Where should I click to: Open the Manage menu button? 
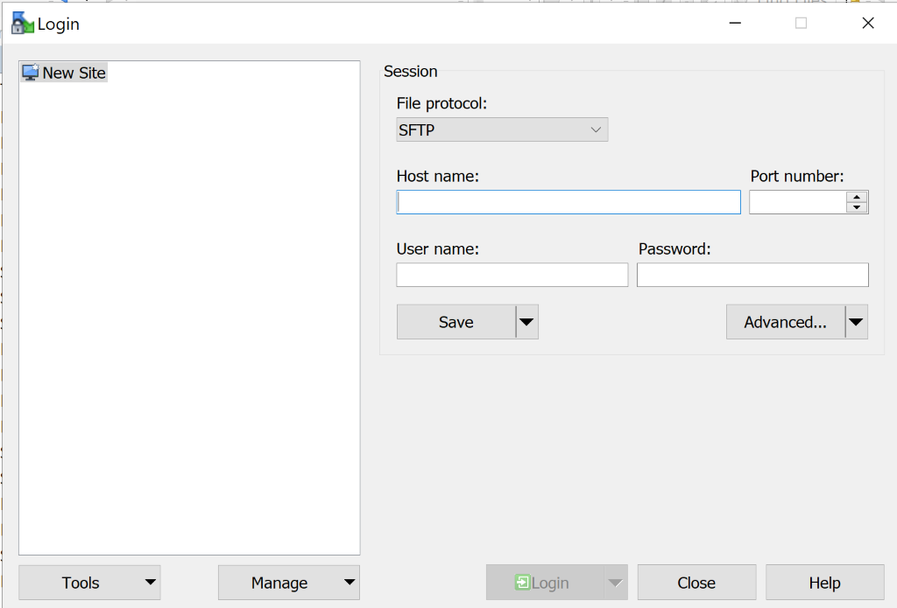(x=289, y=583)
